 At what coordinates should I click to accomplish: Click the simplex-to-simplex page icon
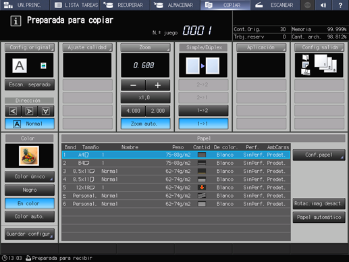[203, 65]
